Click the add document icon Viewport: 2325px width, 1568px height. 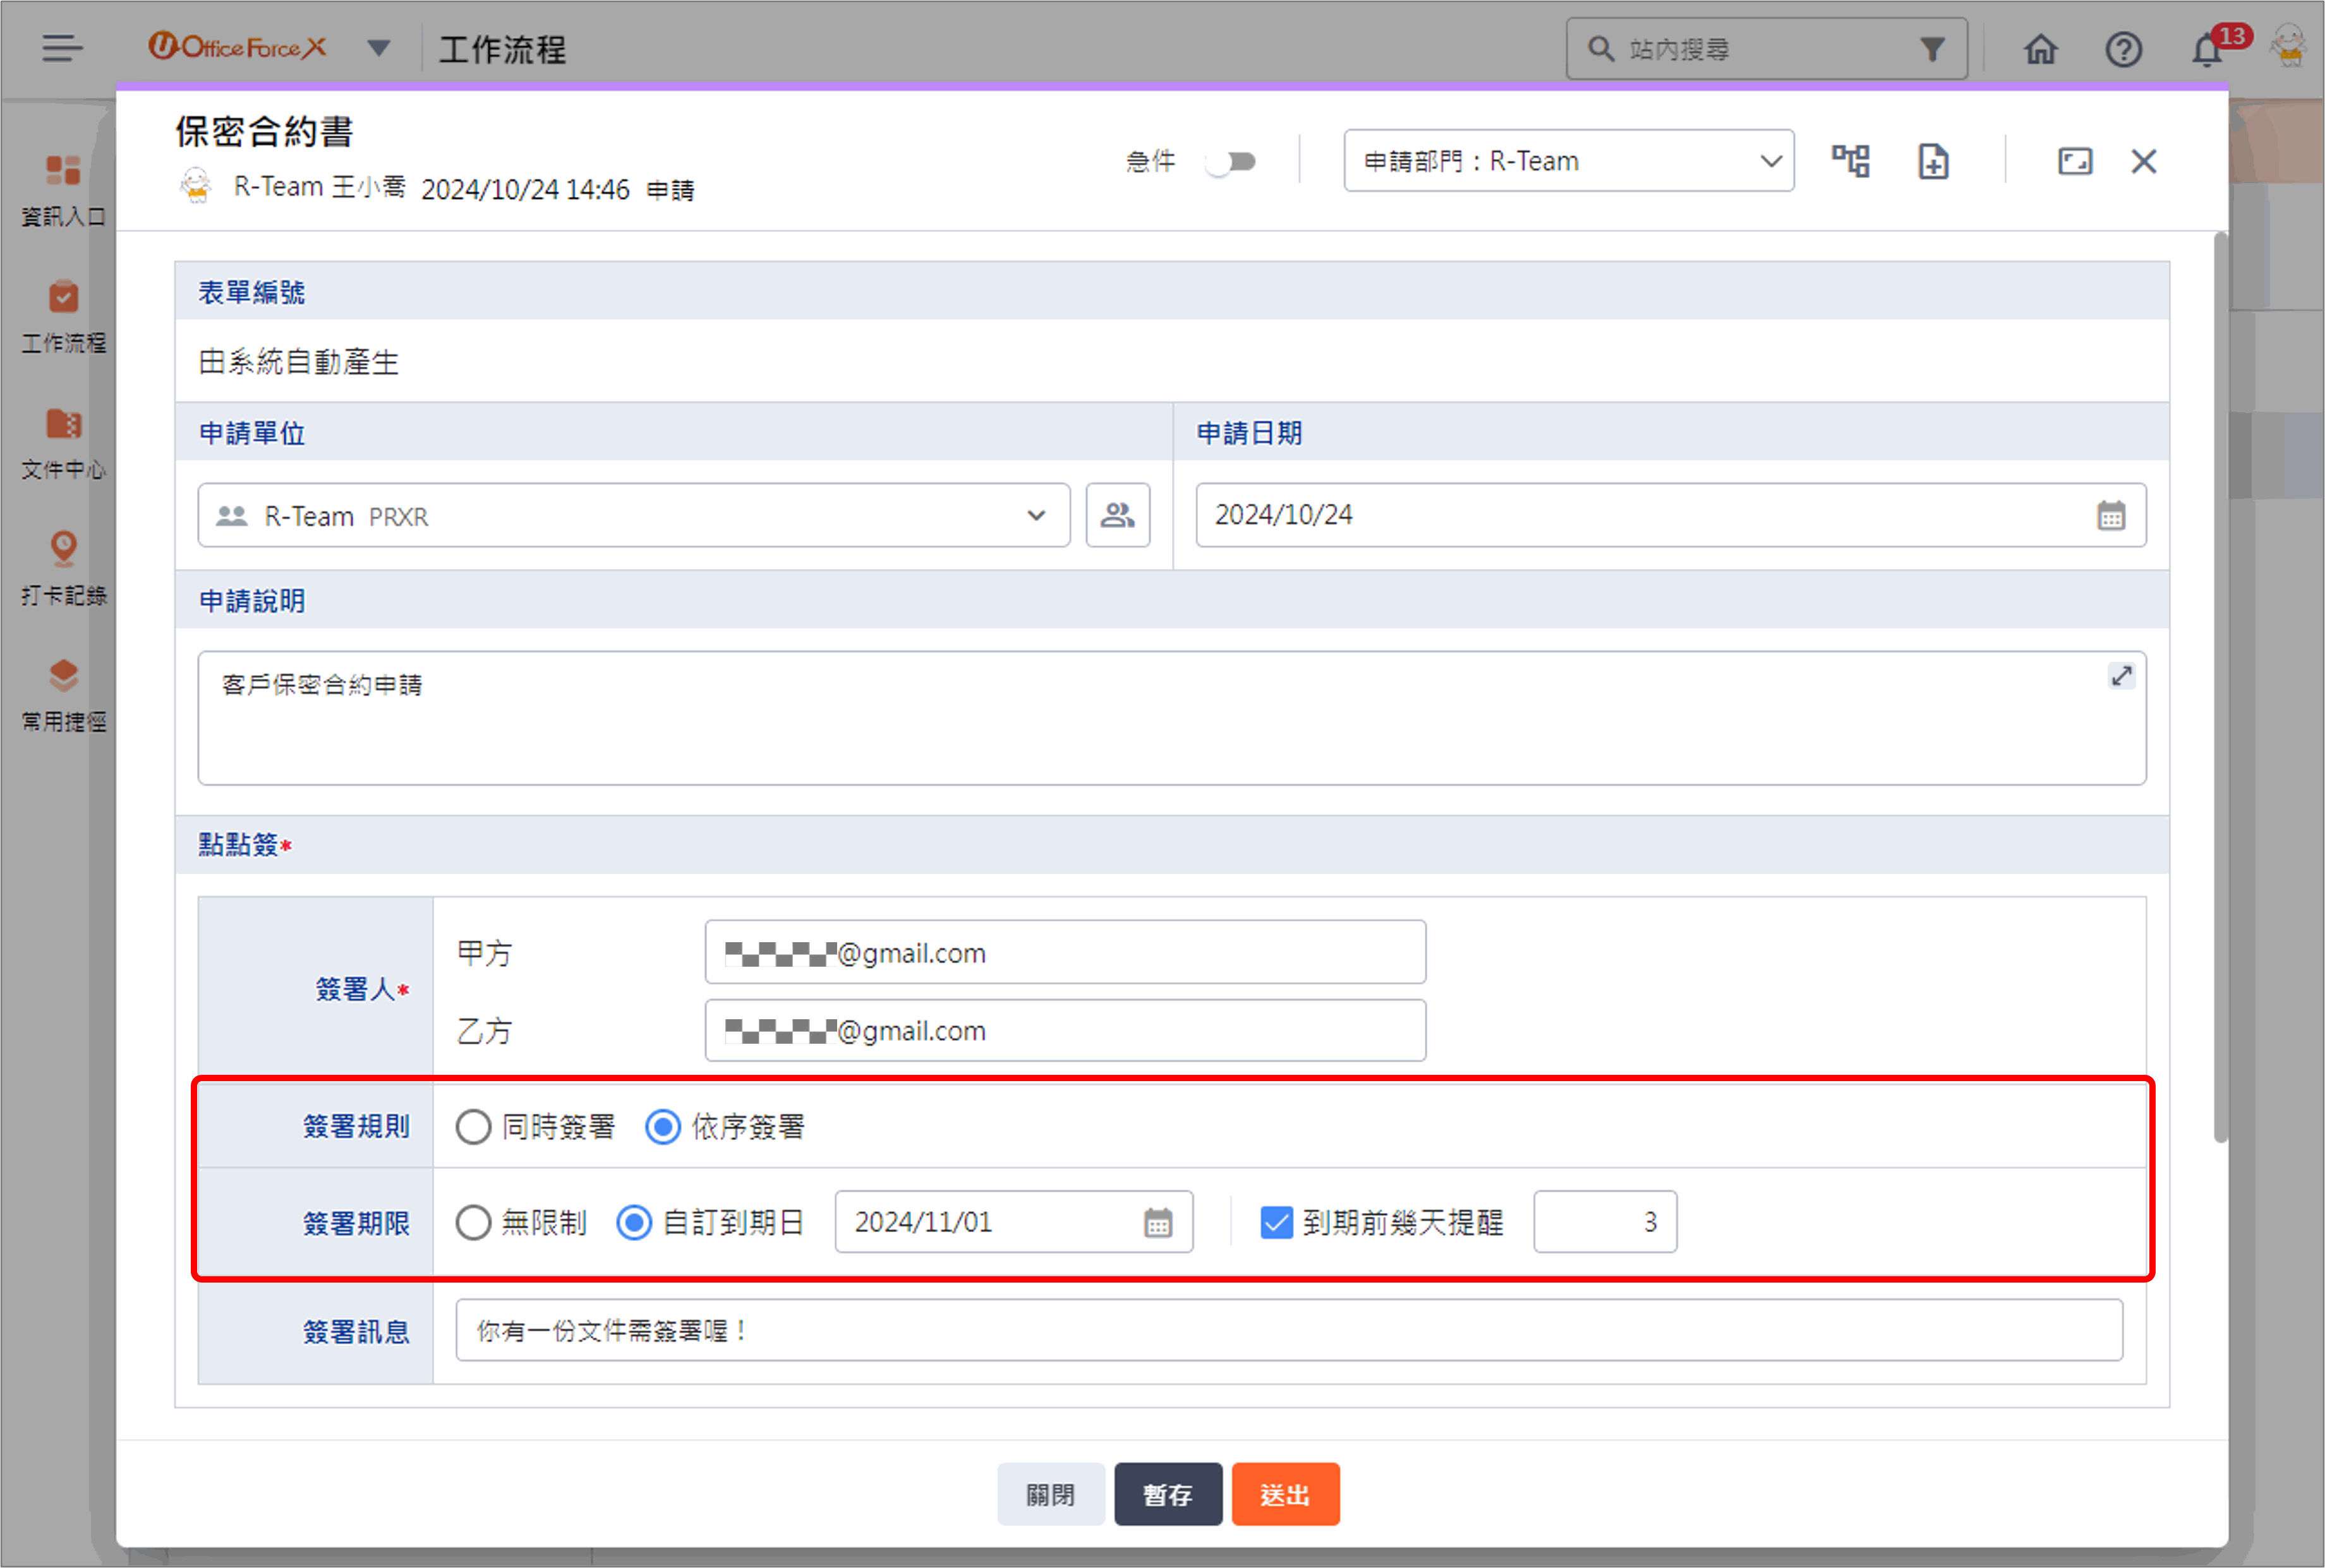[x=1933, y=161]
